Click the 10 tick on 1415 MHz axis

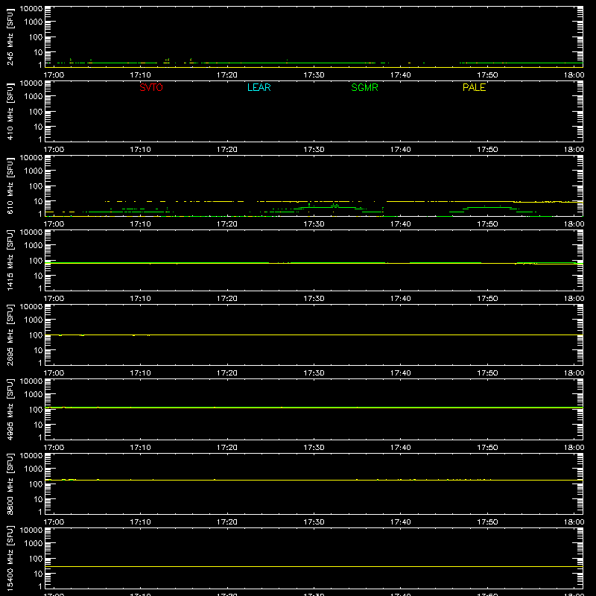click(x=38, y=276)
